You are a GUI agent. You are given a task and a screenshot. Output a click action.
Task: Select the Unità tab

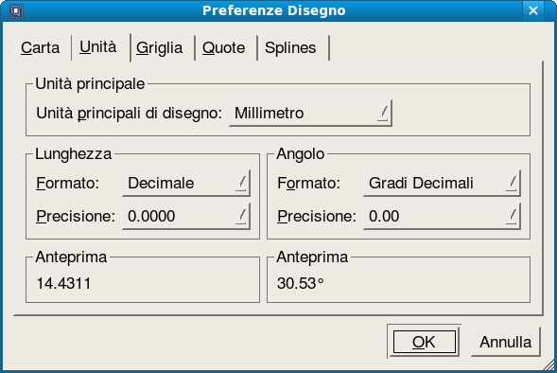click(98, 47)
